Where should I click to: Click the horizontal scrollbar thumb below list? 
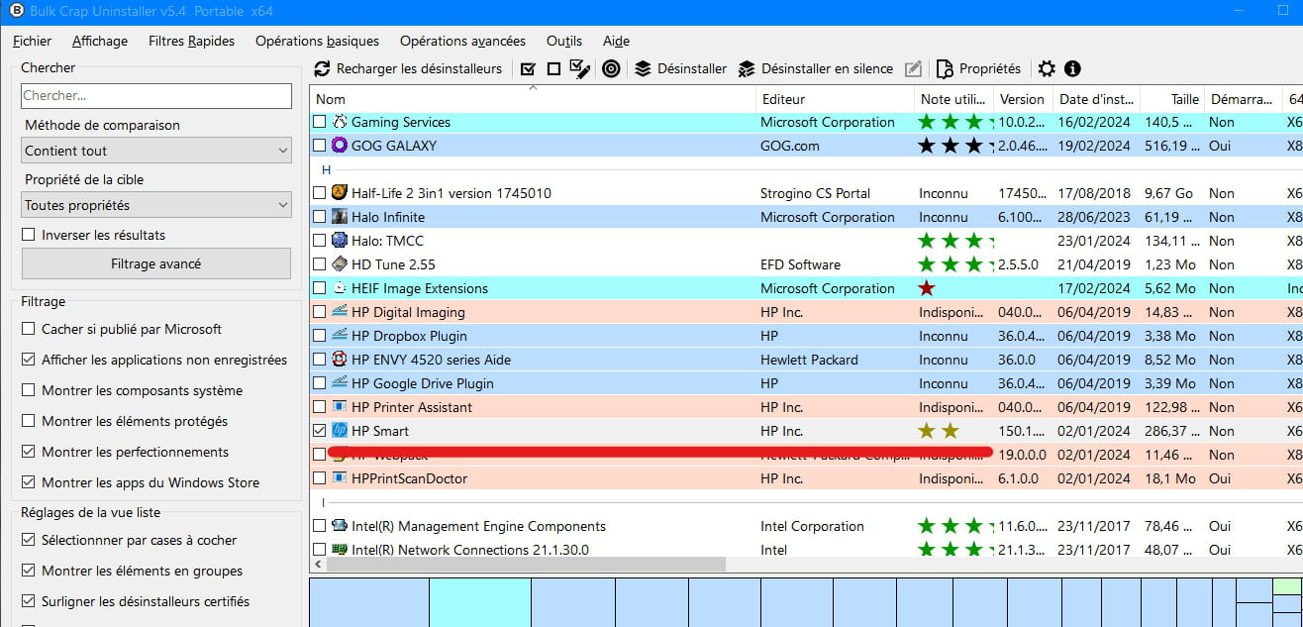526,564
